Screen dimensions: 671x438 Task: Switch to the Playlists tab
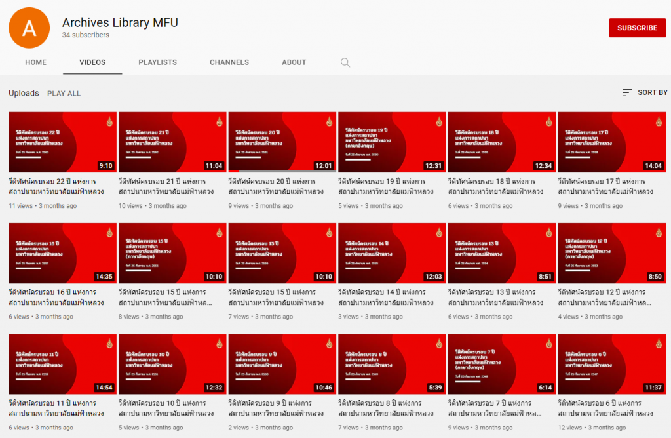(157, 62)
